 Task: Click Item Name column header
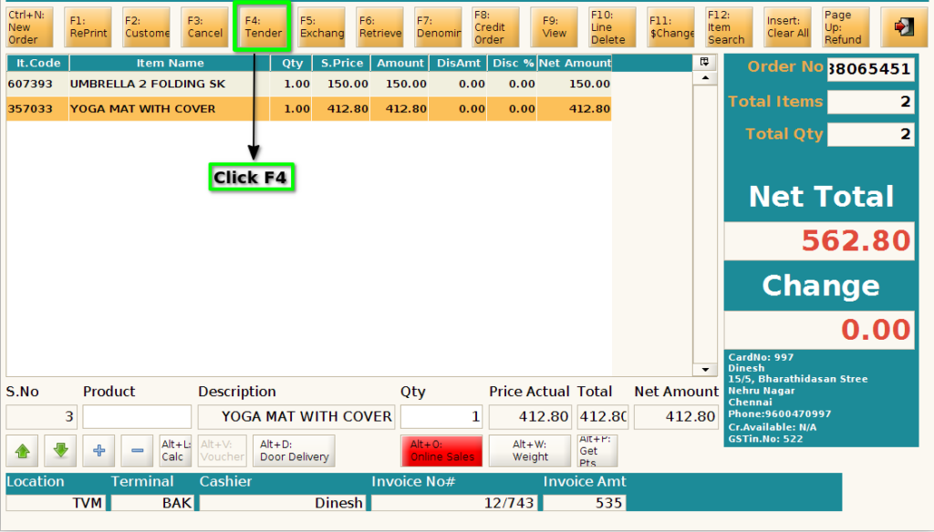pos(170,63)
